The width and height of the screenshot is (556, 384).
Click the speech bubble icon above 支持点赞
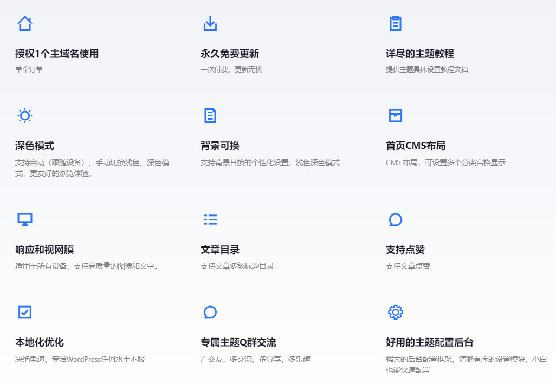click(x=396, y=219)
